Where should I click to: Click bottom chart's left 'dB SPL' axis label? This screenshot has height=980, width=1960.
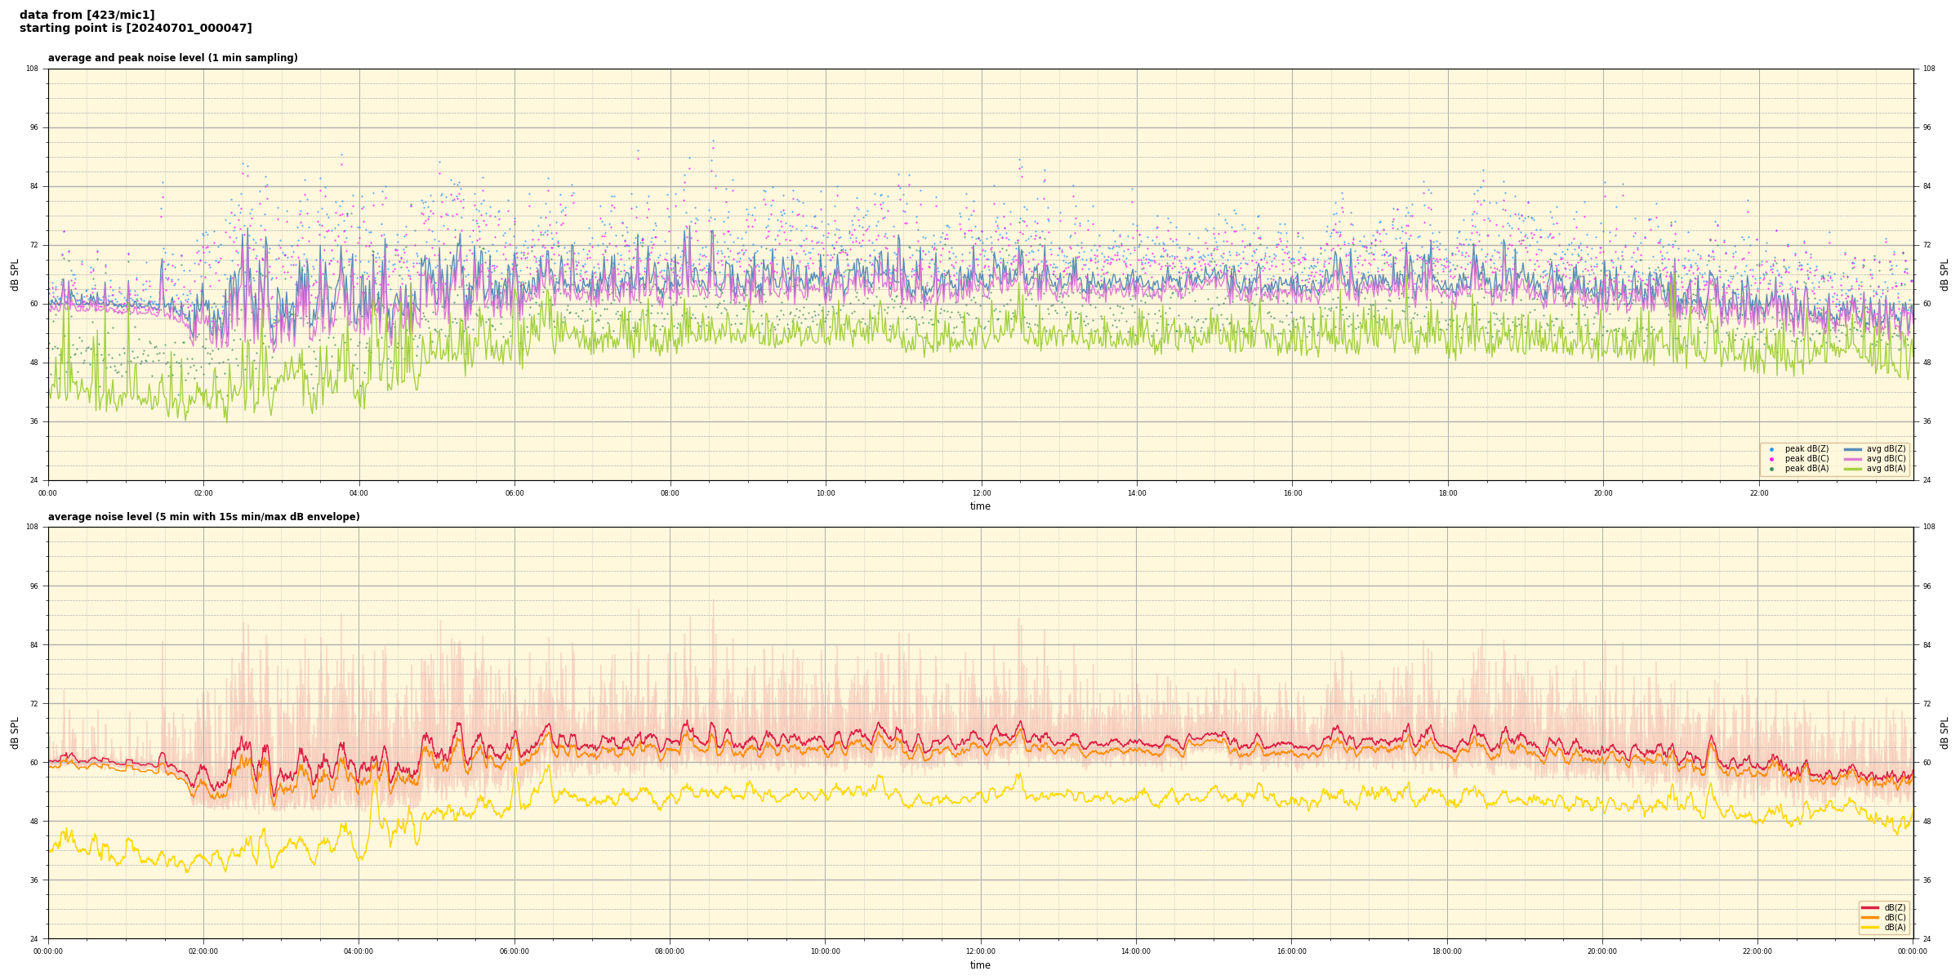click(x=15, y=733)
